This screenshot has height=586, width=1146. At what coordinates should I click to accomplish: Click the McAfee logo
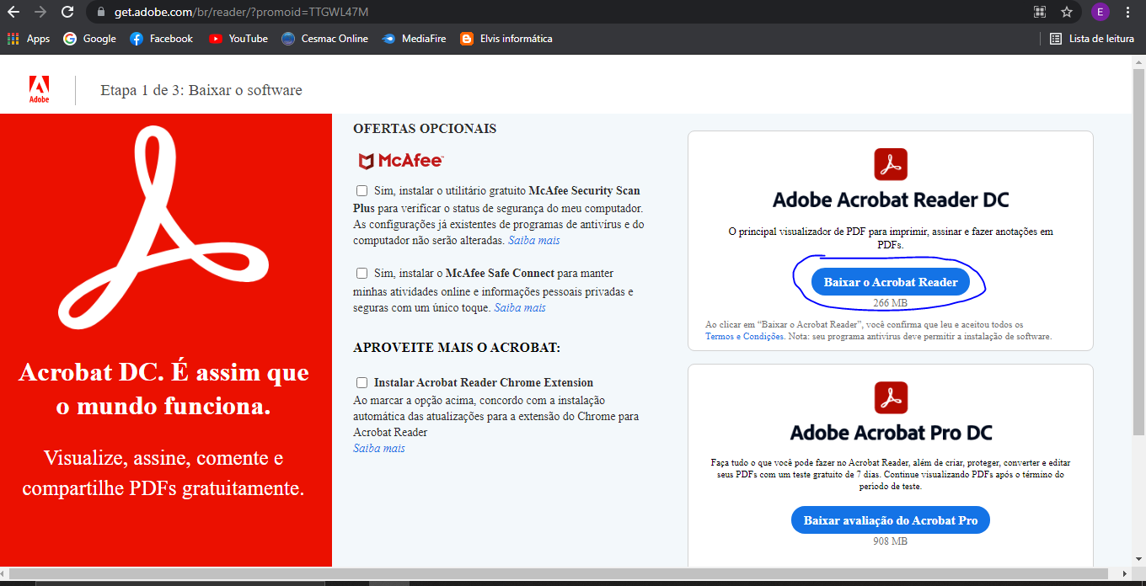[400, 161]
